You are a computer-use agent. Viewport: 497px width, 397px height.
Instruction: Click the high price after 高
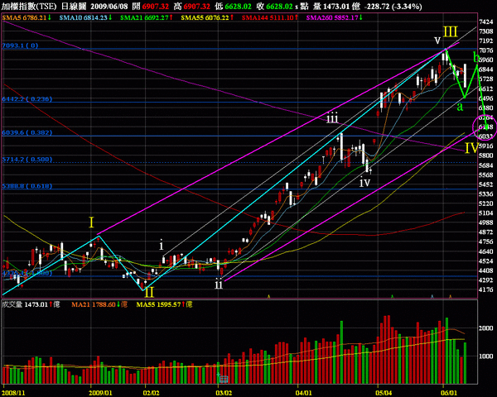tap(196, 6)
